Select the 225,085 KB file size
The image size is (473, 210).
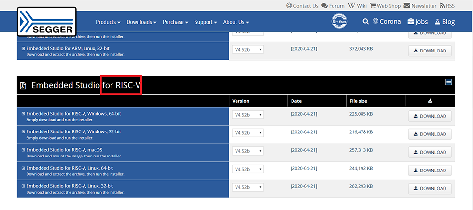pyautogui.click(x=361, y=114)
